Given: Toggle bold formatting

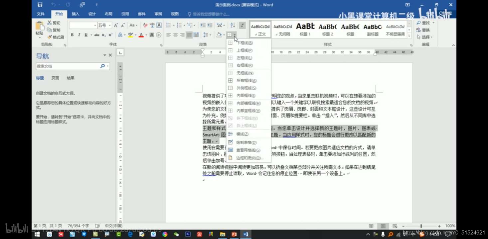Looking at the screenshot, I should click(72, 35).
